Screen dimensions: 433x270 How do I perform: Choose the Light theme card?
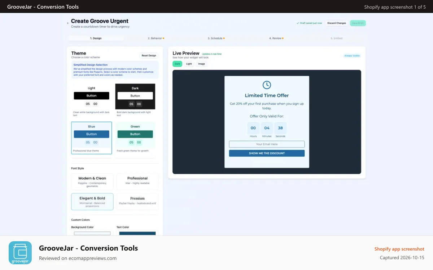92,100
